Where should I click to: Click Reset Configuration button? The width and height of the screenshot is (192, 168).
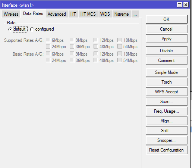click(x=167, y=150)
